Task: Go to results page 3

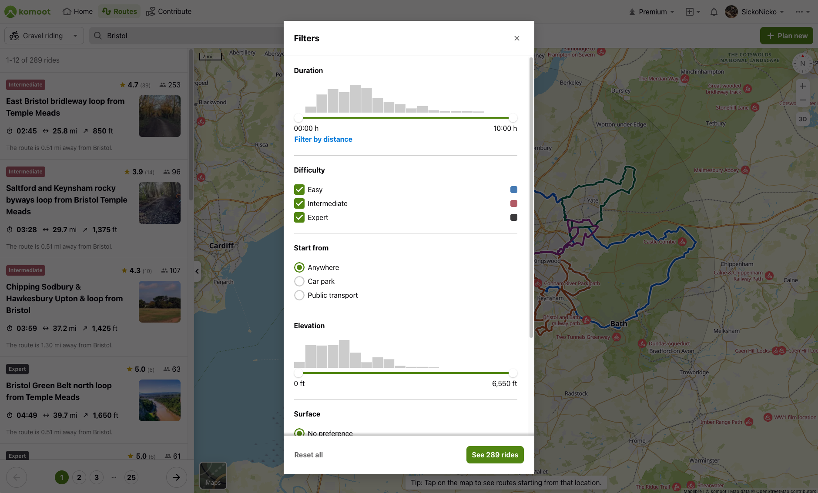Action: point(97,477)
